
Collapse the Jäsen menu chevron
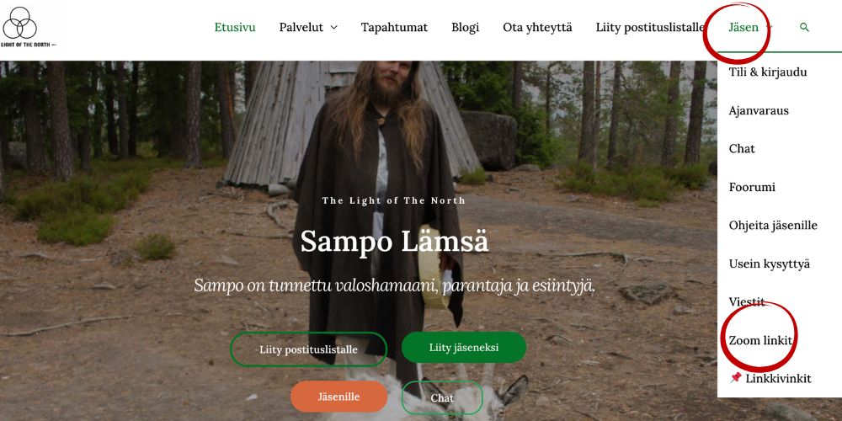(x=769, y=28)
